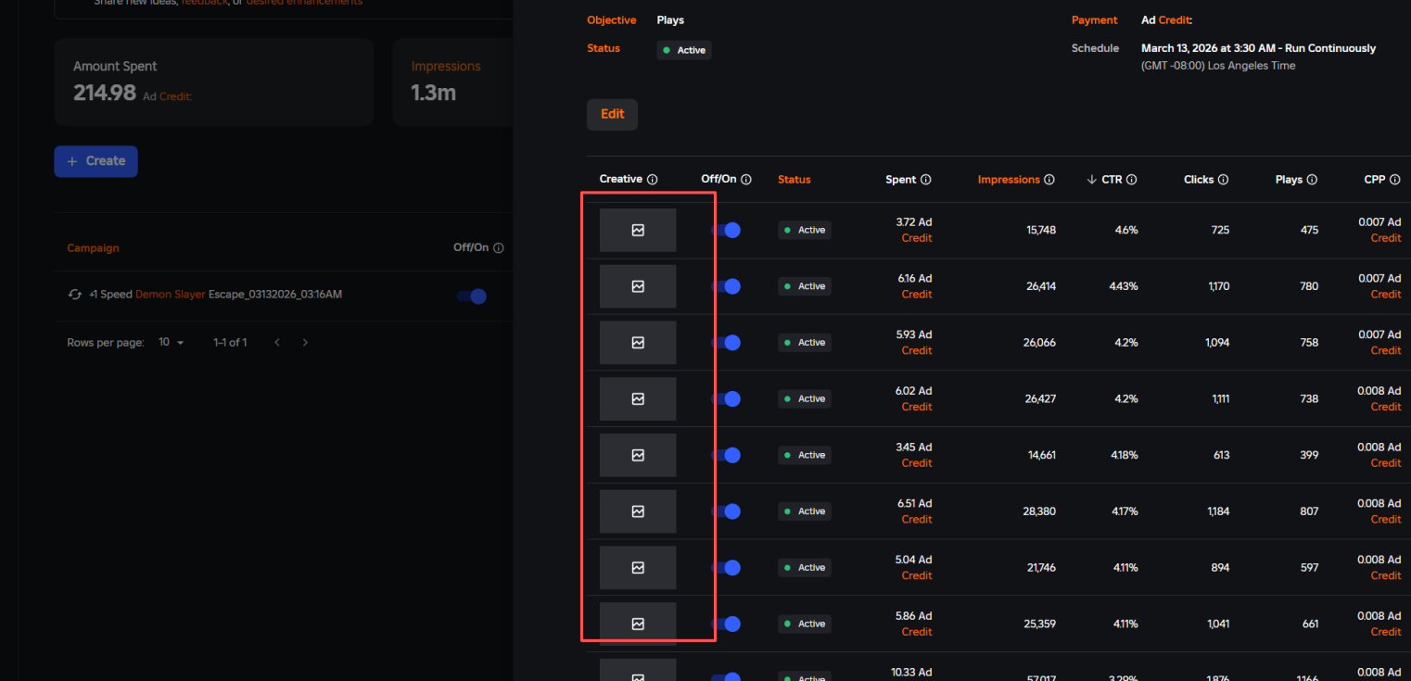Click the plays value 399
Screen dimensions: 1411x681
click(x=1309, y=455)
